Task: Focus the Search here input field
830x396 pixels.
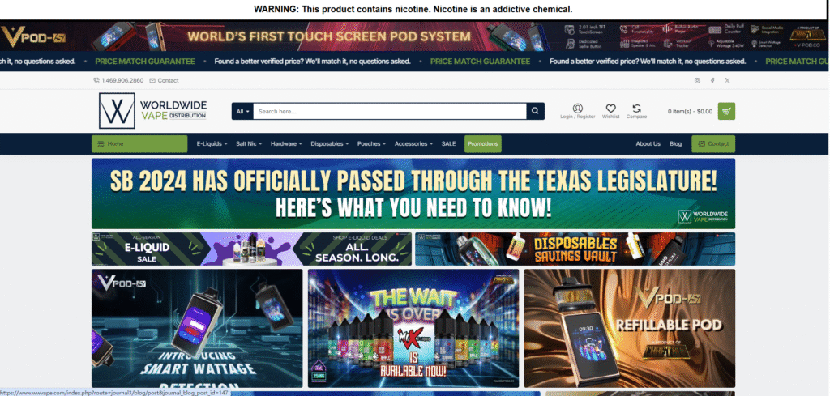Action: [390, 111]
